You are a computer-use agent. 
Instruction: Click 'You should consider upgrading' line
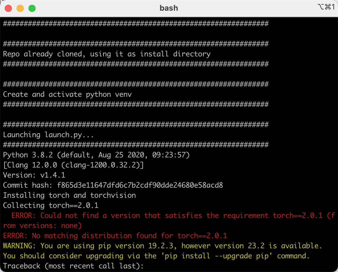coord(156,256)
